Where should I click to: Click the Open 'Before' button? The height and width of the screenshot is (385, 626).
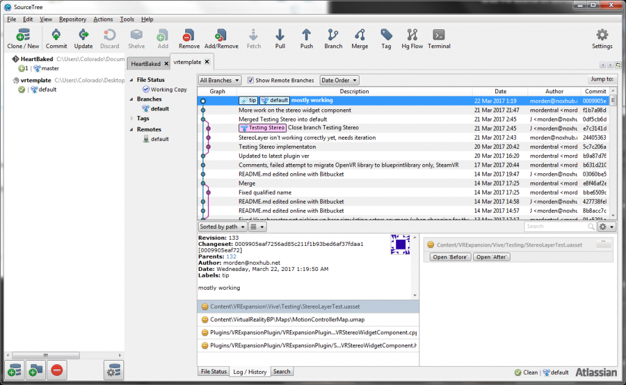click(450, 257)
